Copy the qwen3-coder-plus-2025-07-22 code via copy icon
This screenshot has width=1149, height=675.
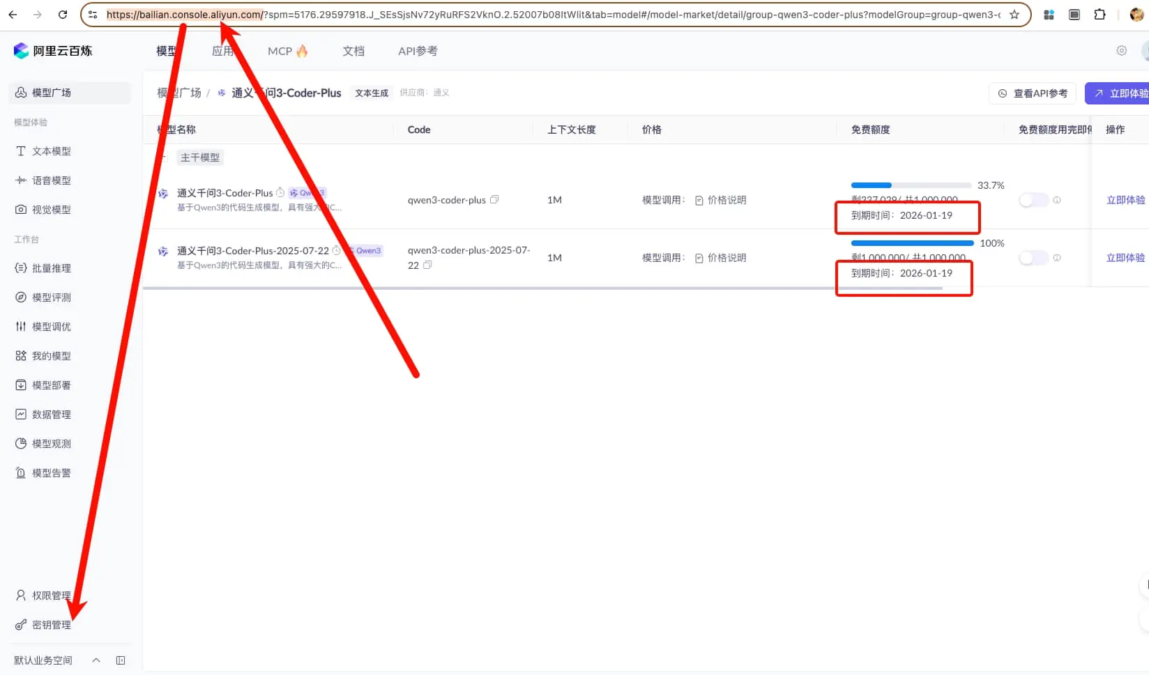pyautogui.click(x=427, y=265)
